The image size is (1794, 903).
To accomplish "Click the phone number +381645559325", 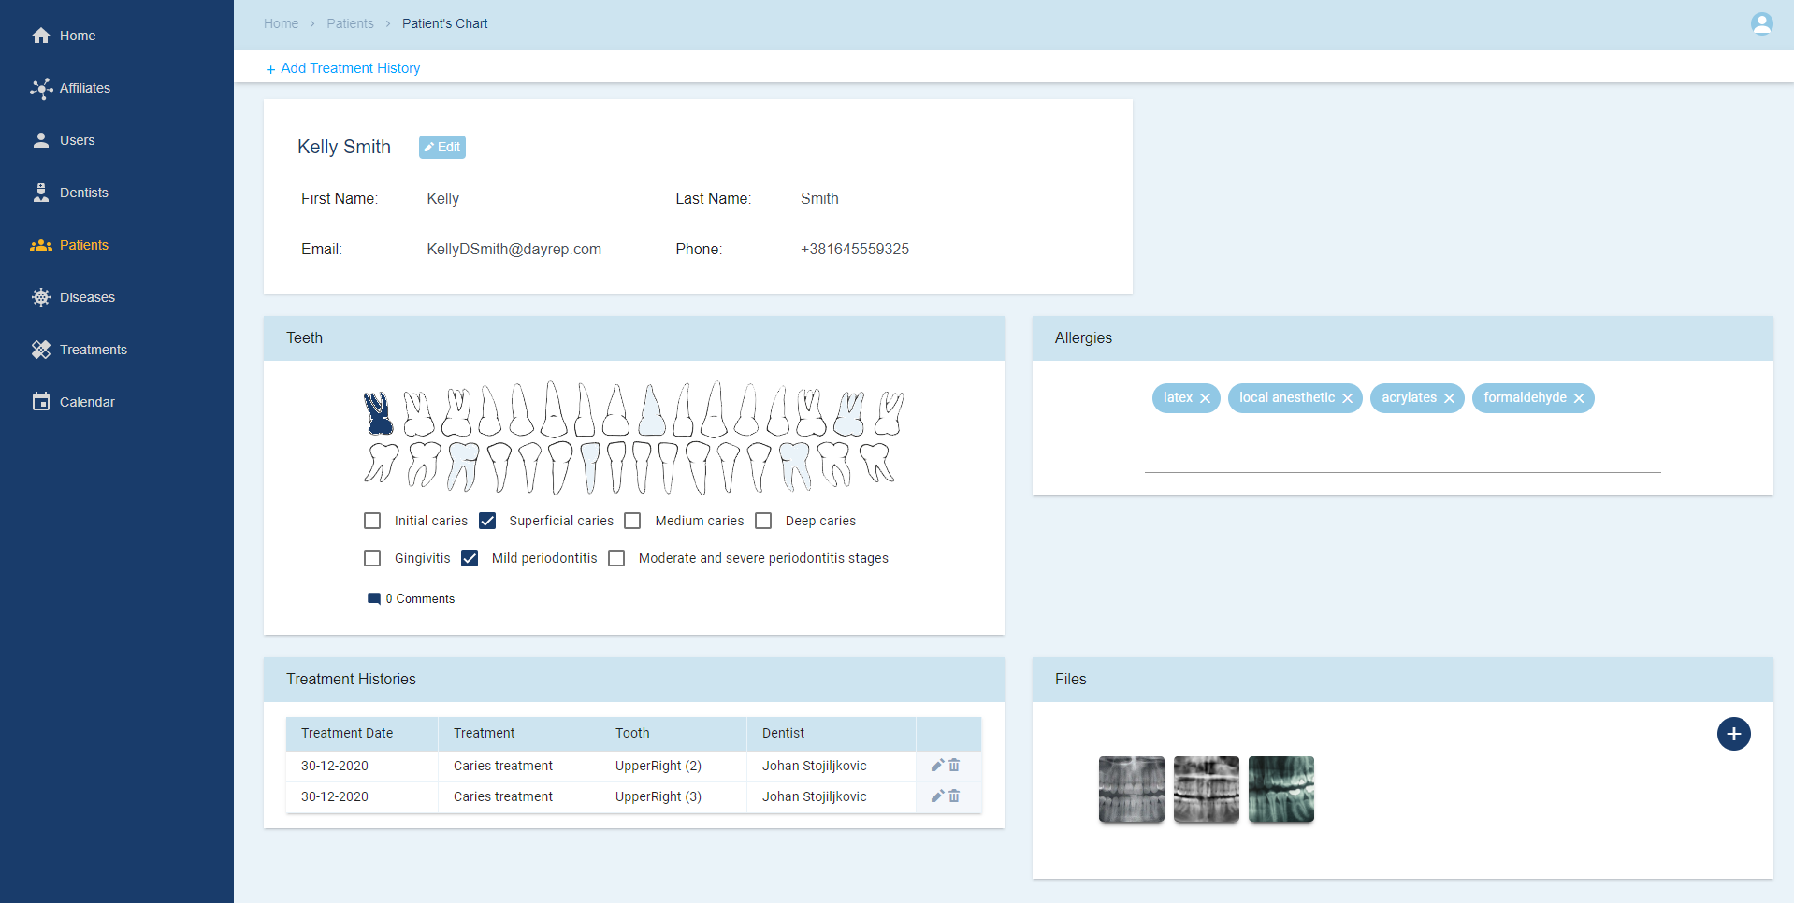I will 855,249.
